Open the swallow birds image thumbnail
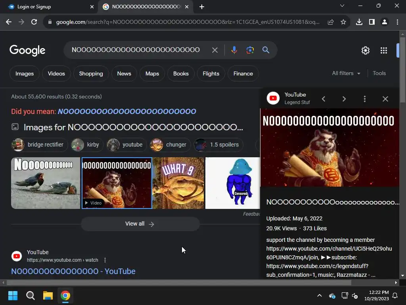Screen dimensions: 406x305 [46, 183]
